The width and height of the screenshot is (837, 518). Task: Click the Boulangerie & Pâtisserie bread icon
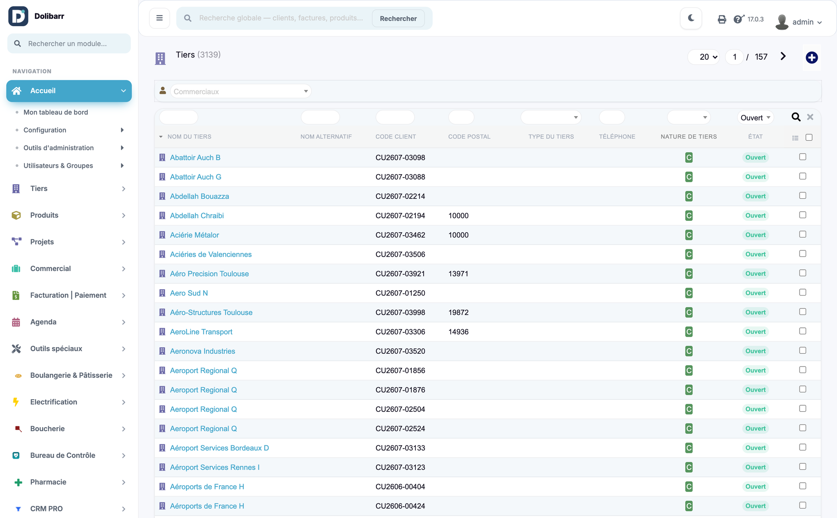tap(18, 376)
